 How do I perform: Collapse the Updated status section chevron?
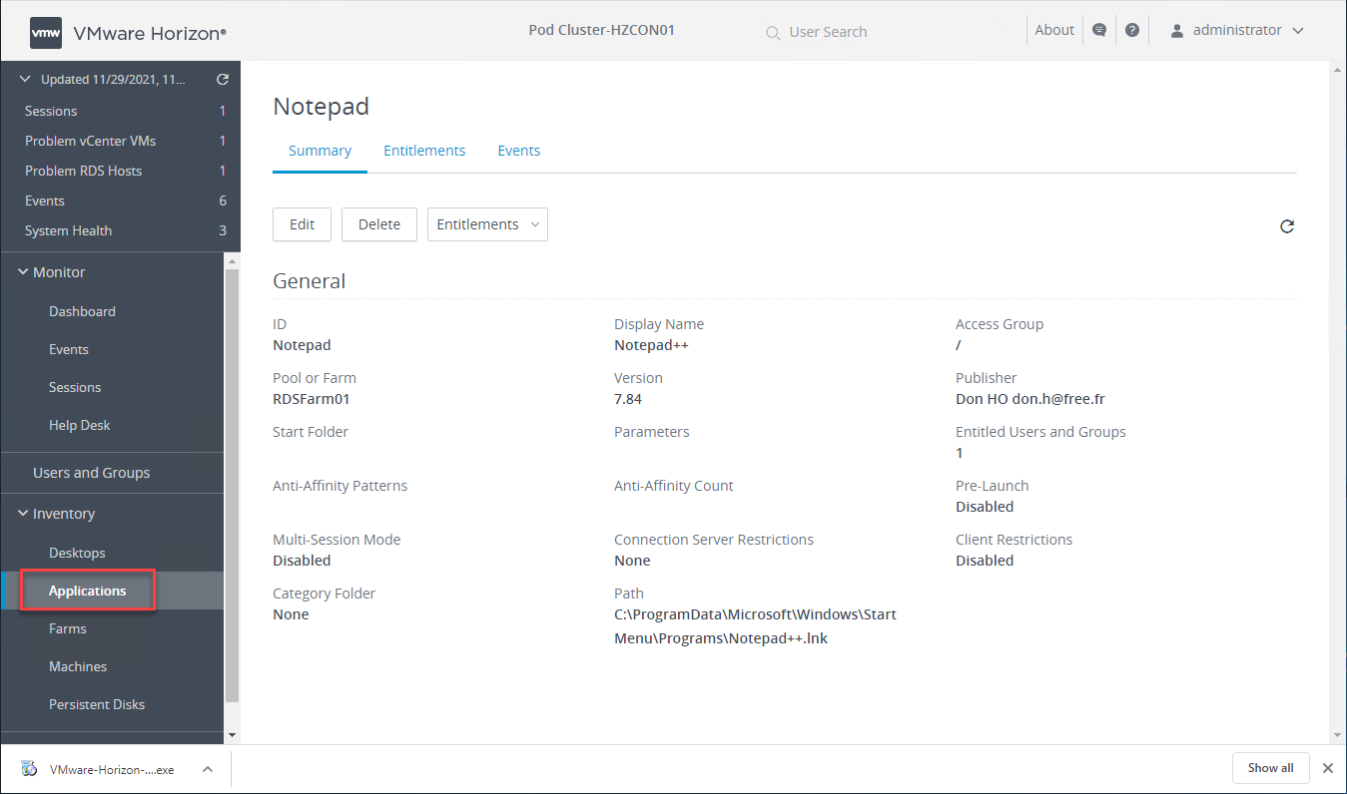25,80
